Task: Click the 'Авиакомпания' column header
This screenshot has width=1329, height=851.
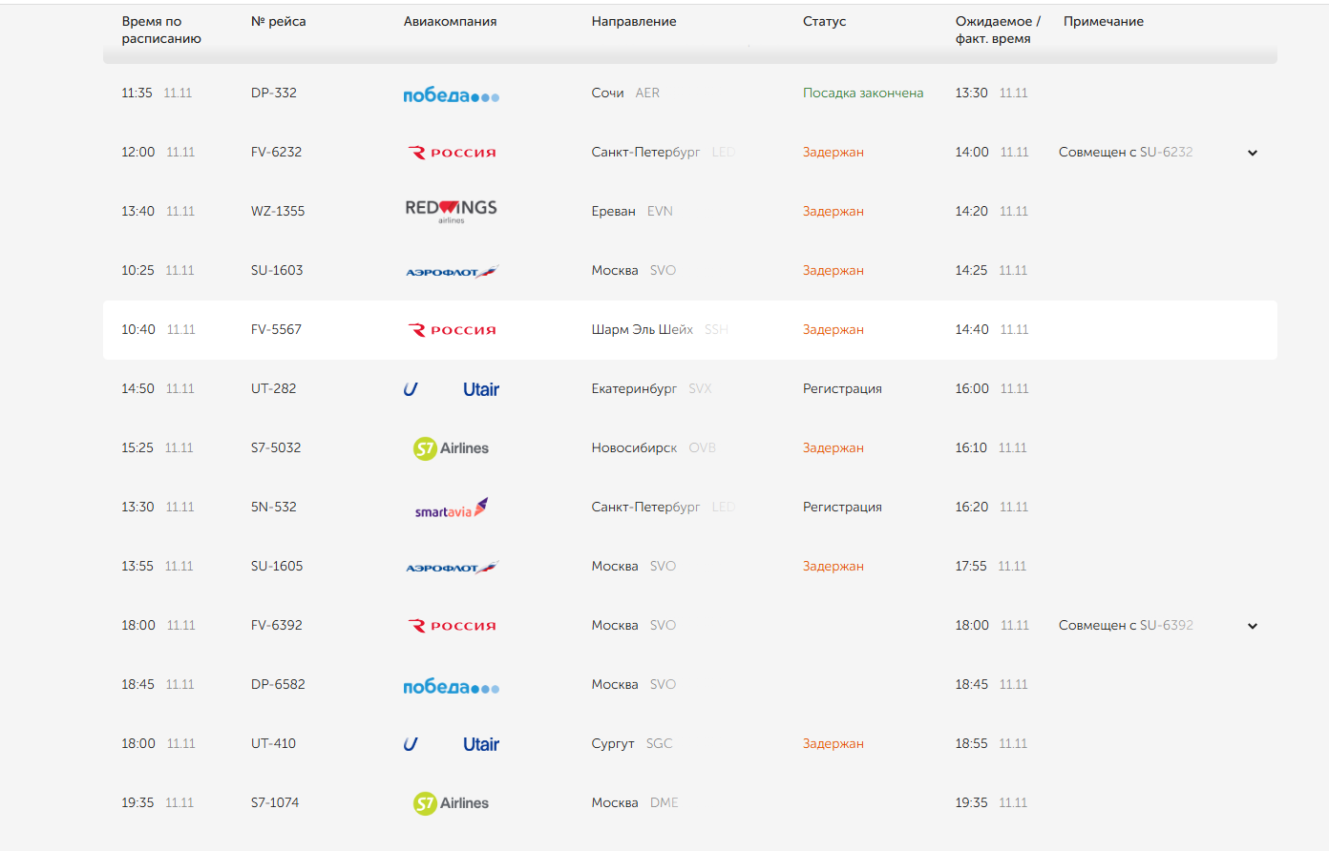Action: click(450, 21)
